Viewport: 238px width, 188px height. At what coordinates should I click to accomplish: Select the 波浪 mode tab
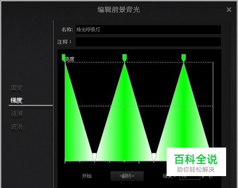pyautogui.click(x=17, y=127)
